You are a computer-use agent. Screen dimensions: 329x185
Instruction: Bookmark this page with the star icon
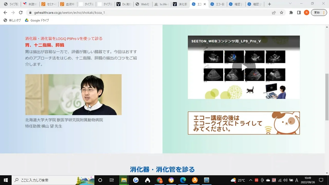[x=281, y=13]
